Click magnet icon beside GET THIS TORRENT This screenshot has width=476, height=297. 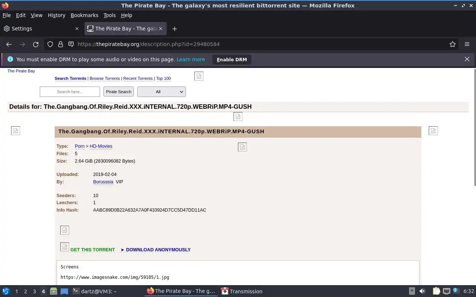coord(65,247)
